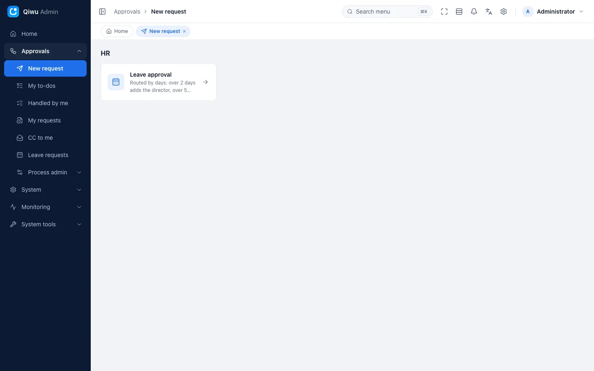This screenshot has width=594, height=371.
Task: Open the preferences gear icon in header
Action: click(504, 12)
